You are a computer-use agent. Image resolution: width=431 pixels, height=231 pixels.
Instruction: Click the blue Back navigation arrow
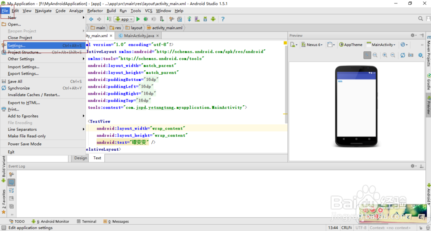point(91,19)
